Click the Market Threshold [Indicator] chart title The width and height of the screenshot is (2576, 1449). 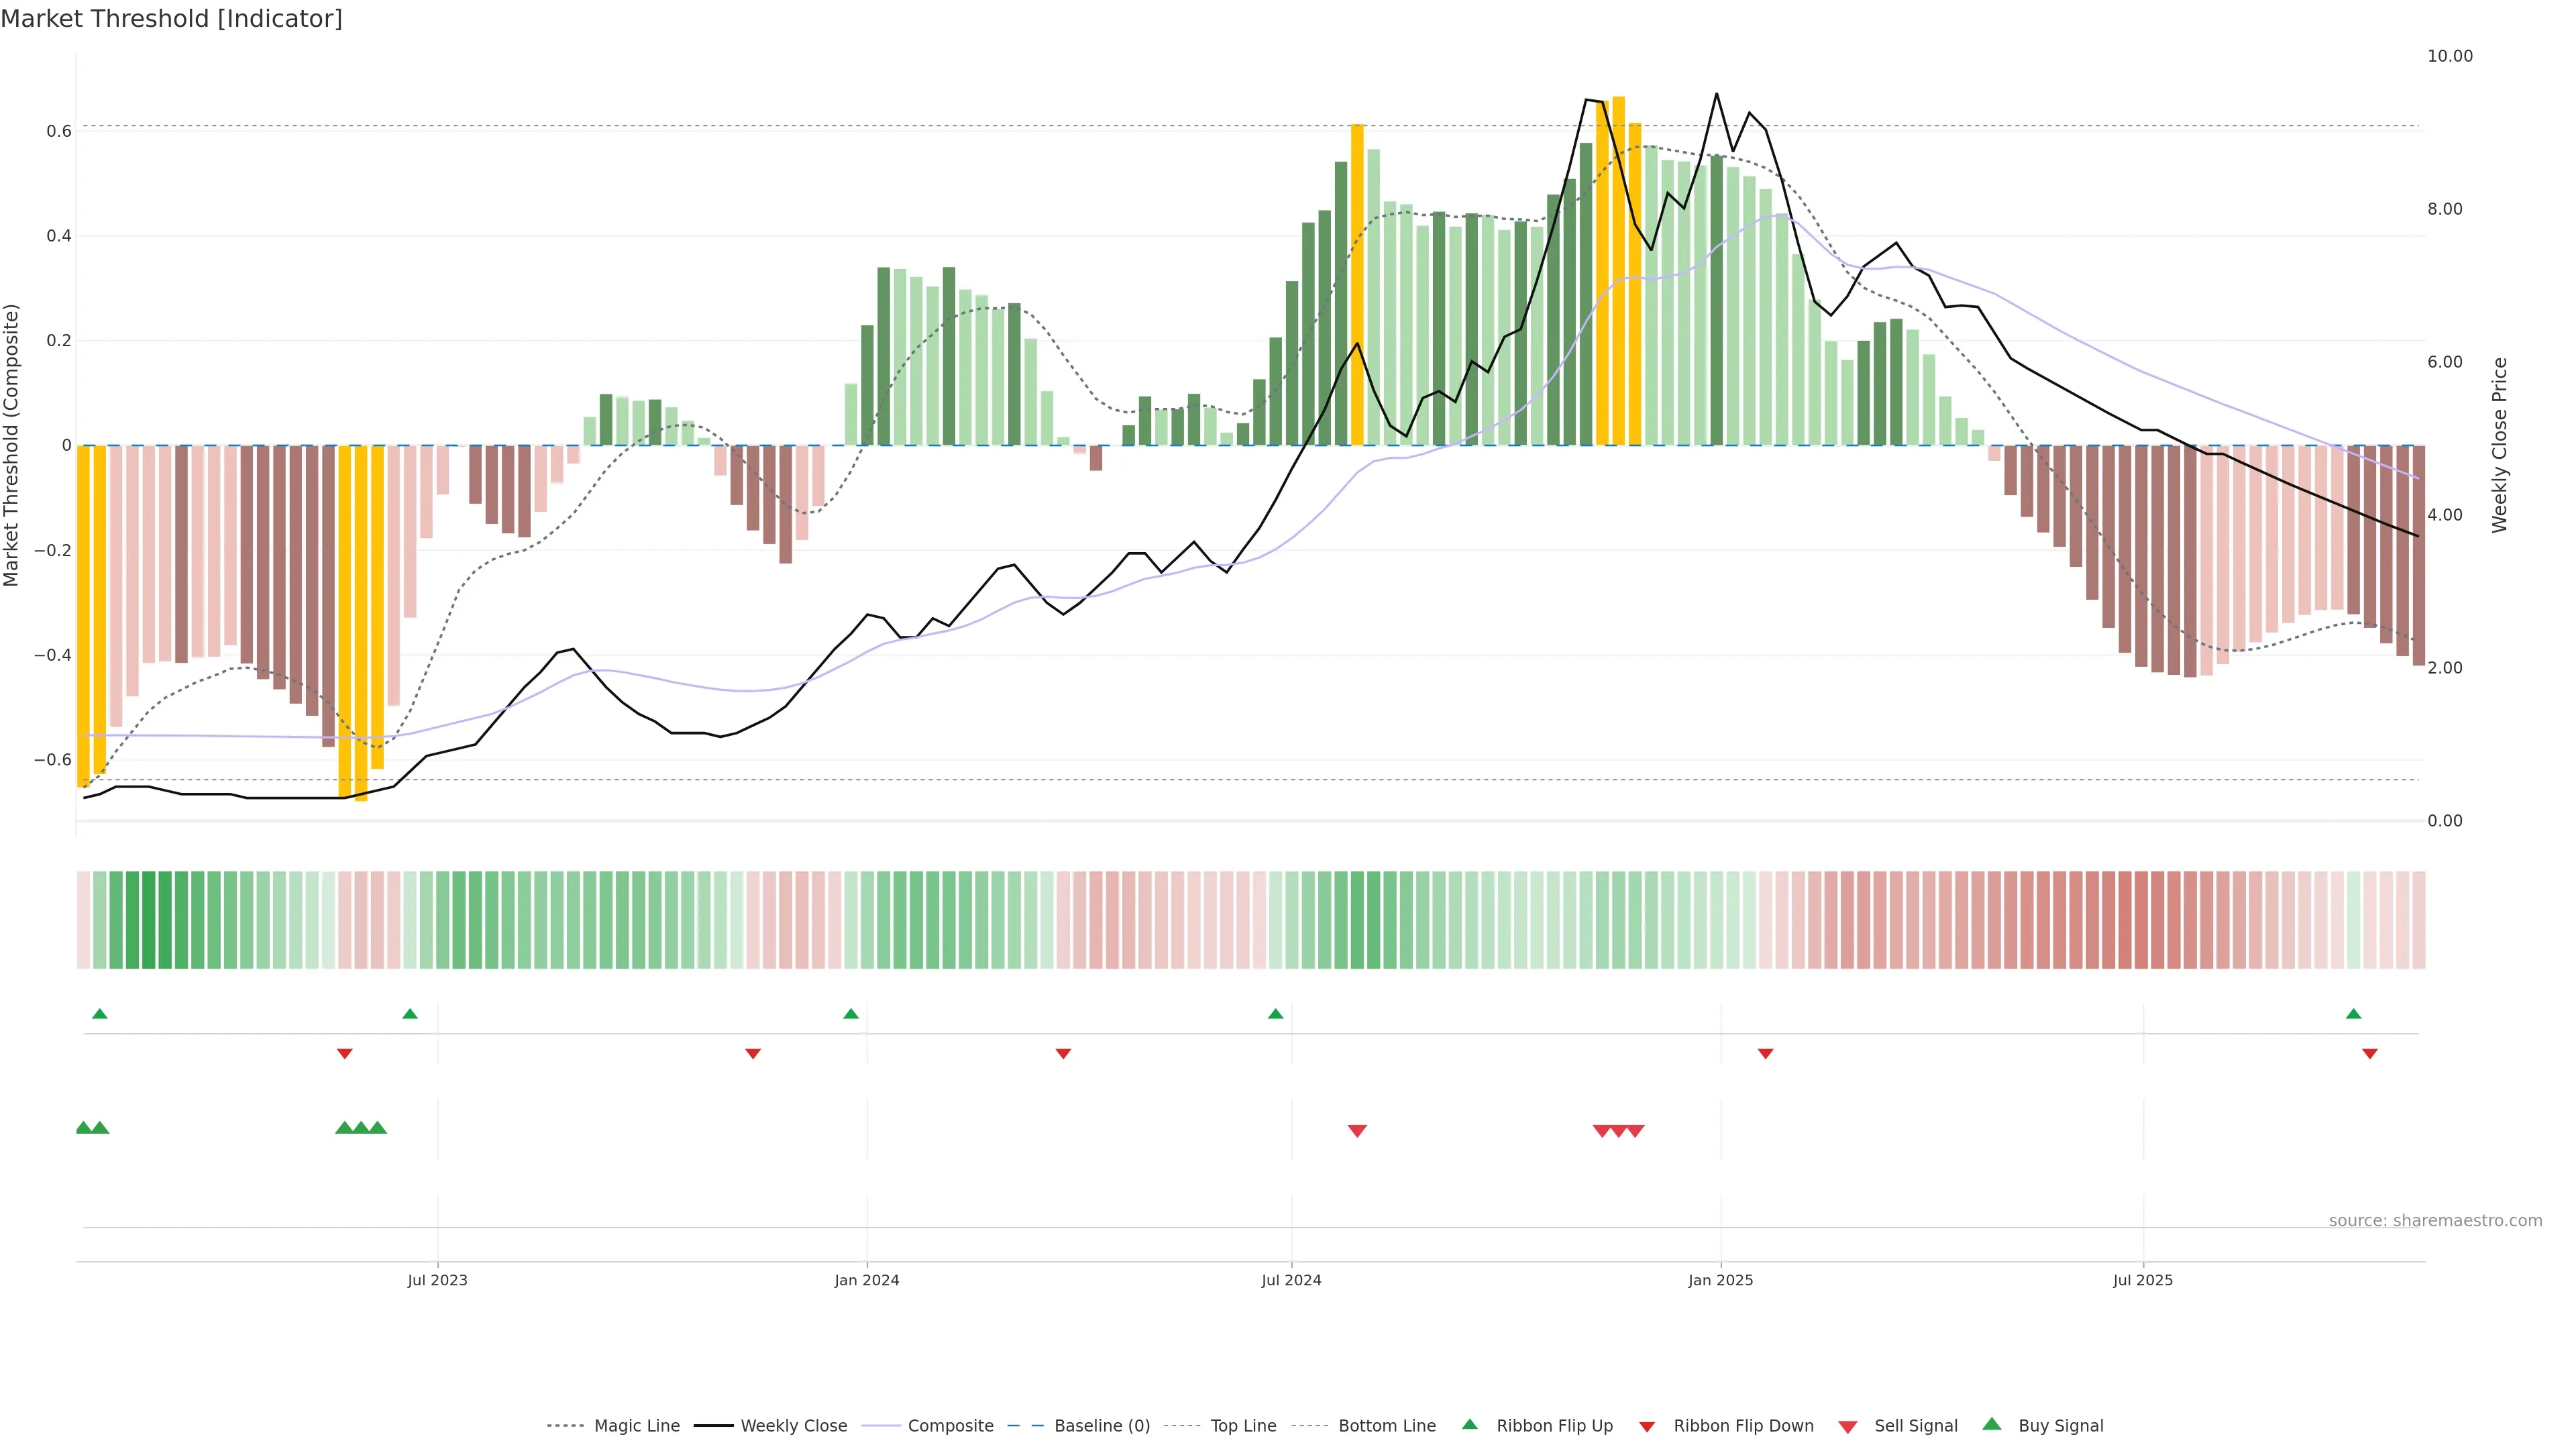point(171,19)
